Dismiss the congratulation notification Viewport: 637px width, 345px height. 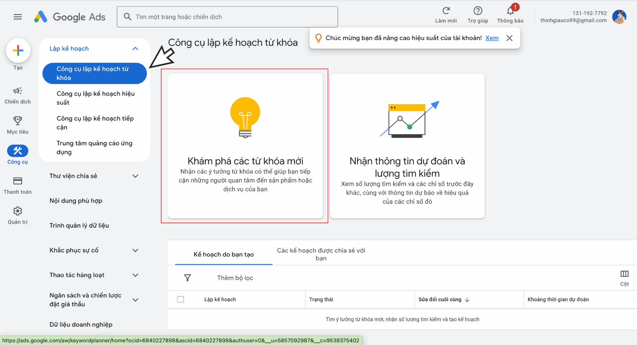pos(509,38)
